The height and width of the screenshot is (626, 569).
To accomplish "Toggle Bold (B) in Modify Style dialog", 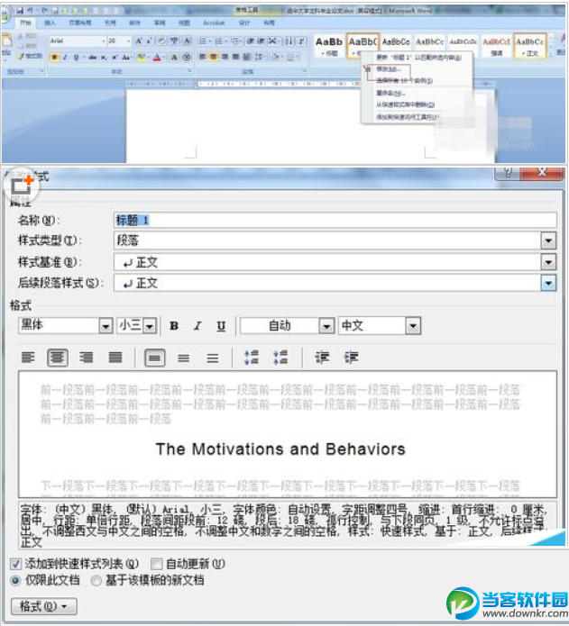I will click(x=174, y=326).
